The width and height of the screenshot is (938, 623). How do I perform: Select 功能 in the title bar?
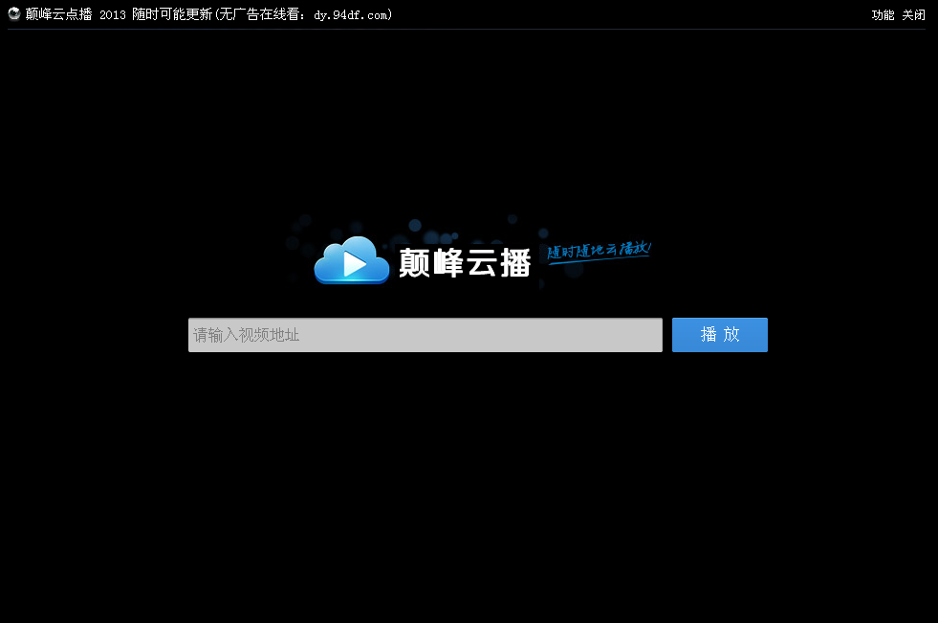pyautogui.click(x=882, y=14)
